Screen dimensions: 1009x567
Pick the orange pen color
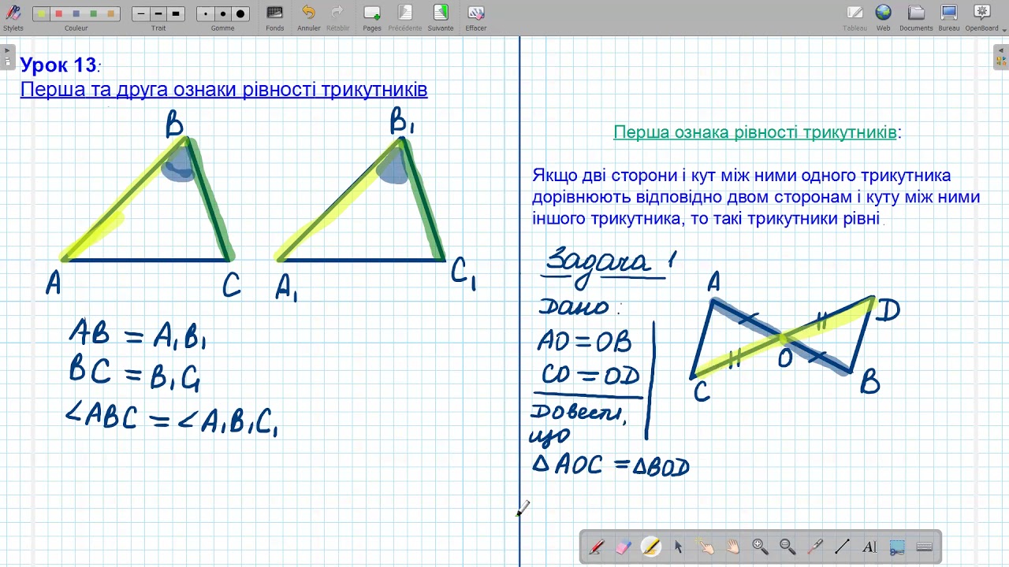[111, 14]
